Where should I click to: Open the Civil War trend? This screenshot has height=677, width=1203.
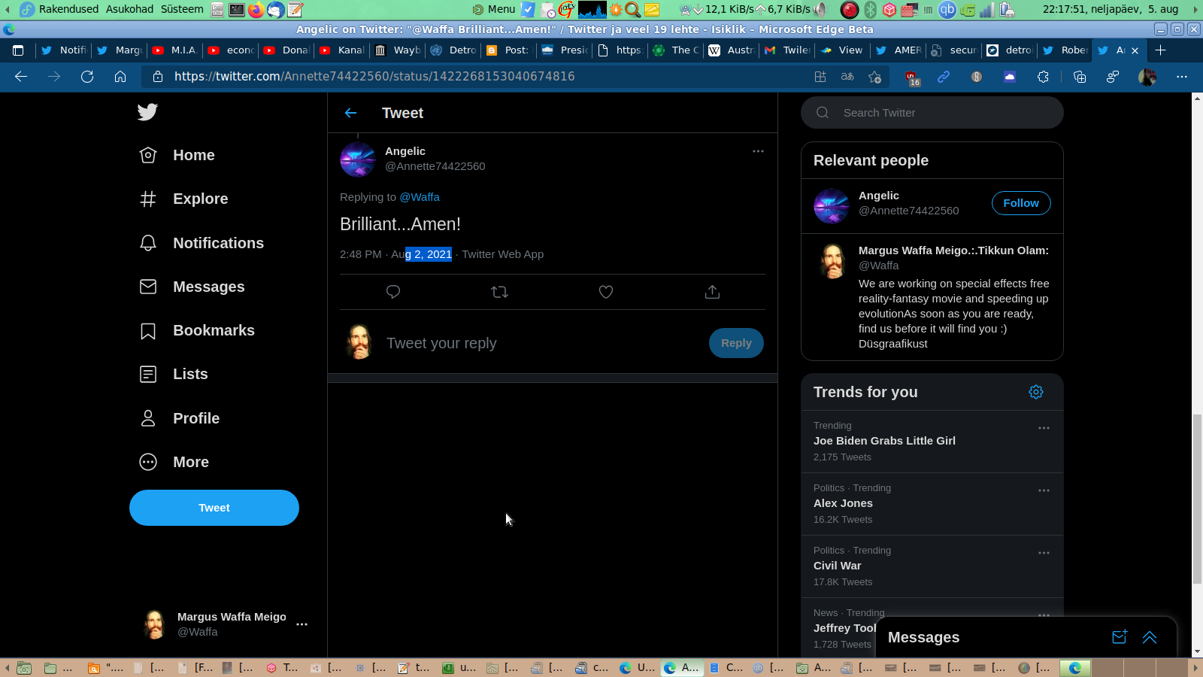[838, 566]
